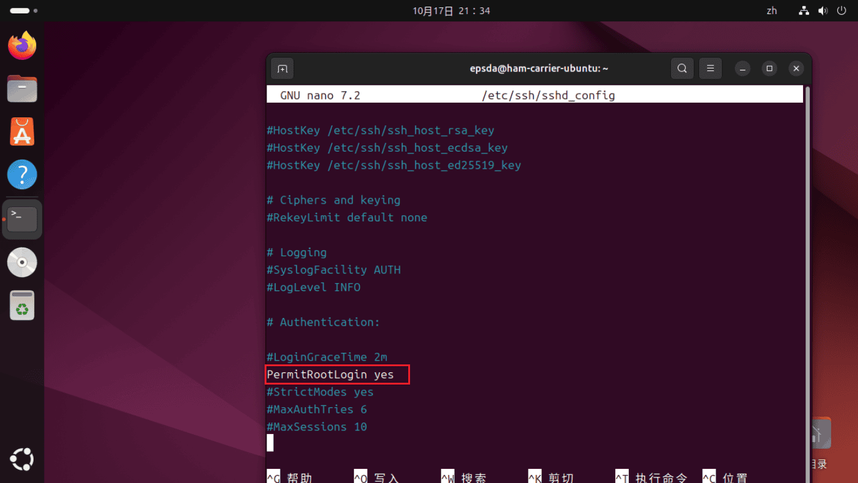The width and height of the screenshot is (858, 483).
Task: Select the Terminal icon in the dock
Action: pyautogui.click(x=22, y=219)
